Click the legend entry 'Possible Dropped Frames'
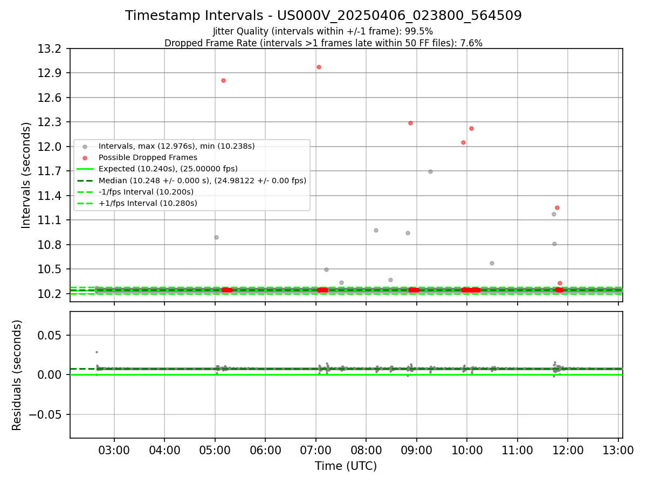Viewport: 647px width, 485px height. point(148,157)
